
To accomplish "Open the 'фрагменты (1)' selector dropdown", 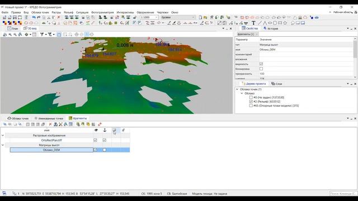I will [x=248, y=34].
